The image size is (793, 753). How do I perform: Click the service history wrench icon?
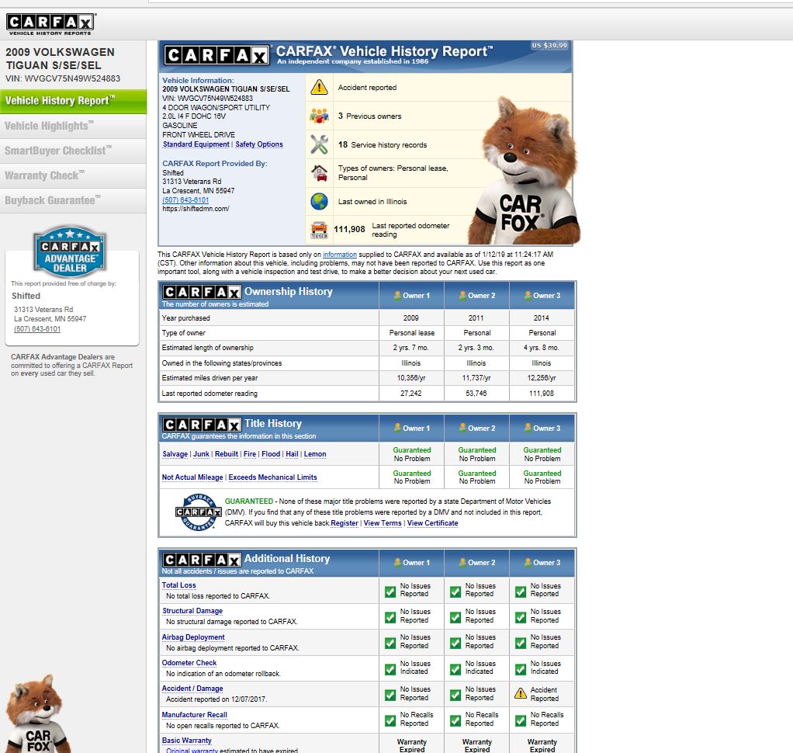(319, 144)
